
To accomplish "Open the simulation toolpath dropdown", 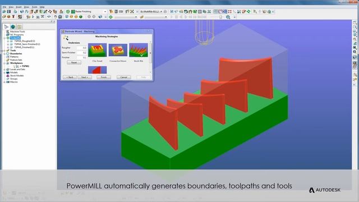I will pyautogui.click(x=136, y=17).
